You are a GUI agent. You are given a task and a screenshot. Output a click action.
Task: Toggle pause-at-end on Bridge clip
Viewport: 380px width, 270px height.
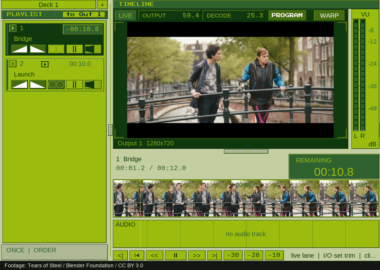[x=74, y=49]
